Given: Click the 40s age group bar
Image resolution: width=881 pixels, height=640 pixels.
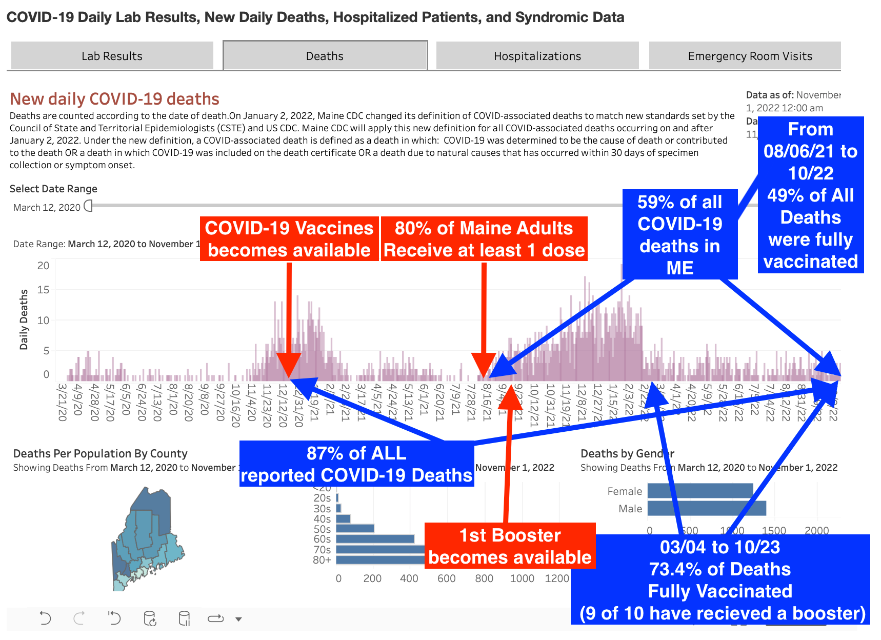Looking at the screenshot, I should [x=343, y=518].
